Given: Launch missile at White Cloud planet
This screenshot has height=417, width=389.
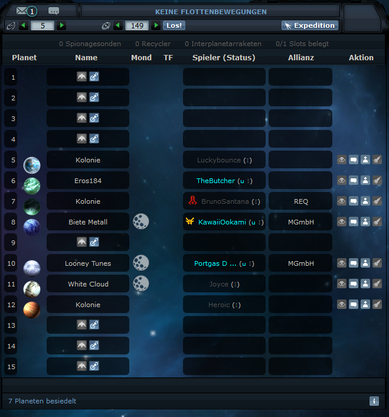Looking at the screenshot, I should click(377, 284).
